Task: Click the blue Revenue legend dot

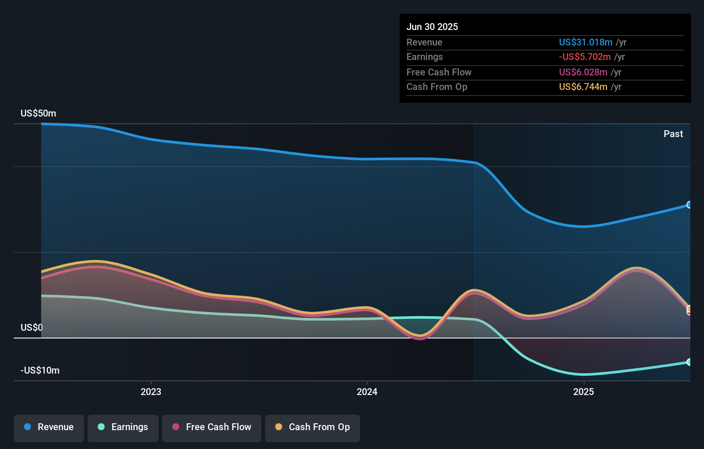Action: 27,427
